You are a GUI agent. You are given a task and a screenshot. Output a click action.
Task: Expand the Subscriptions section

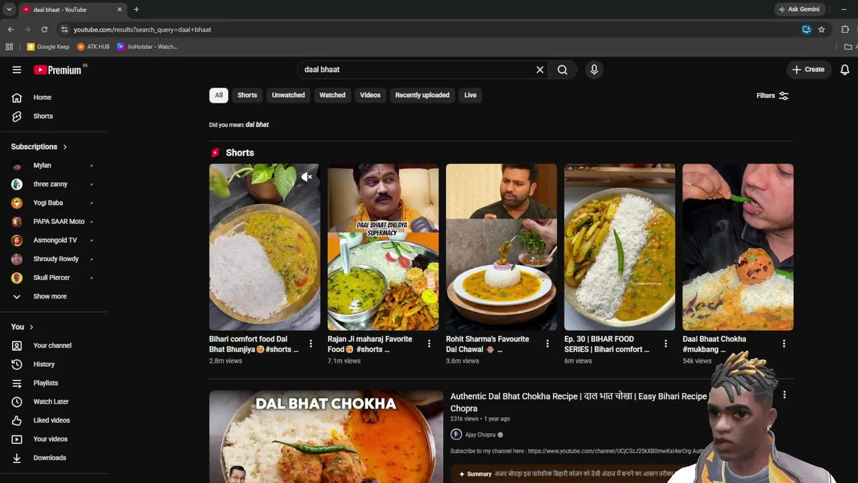(x=39, y=147)
